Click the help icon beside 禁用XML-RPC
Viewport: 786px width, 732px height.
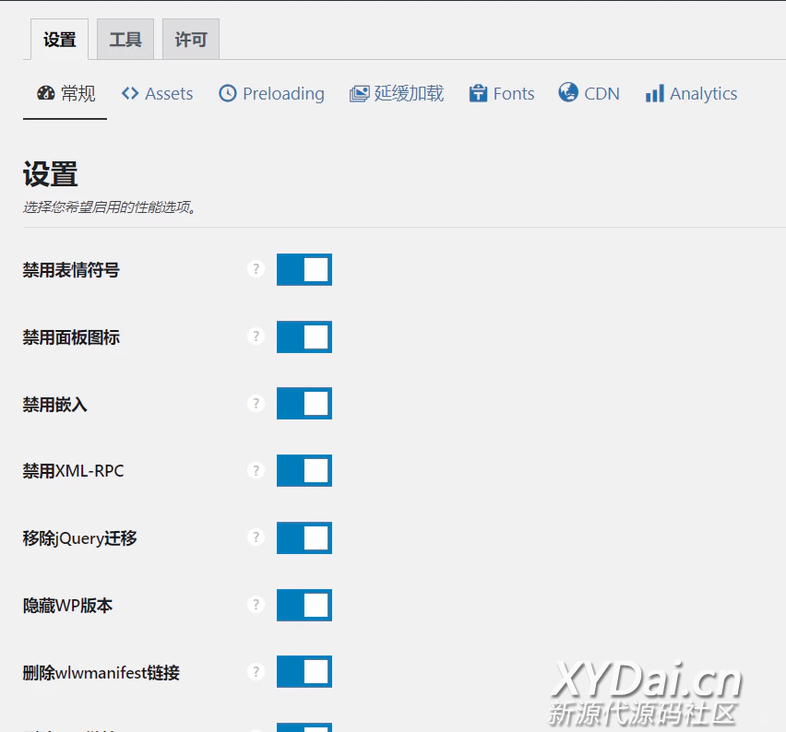click(x=256, y=470)
